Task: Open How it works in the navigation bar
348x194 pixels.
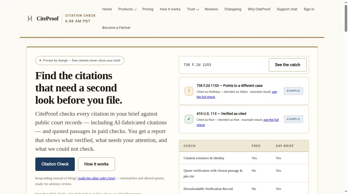Action: [x=170, y=9]
